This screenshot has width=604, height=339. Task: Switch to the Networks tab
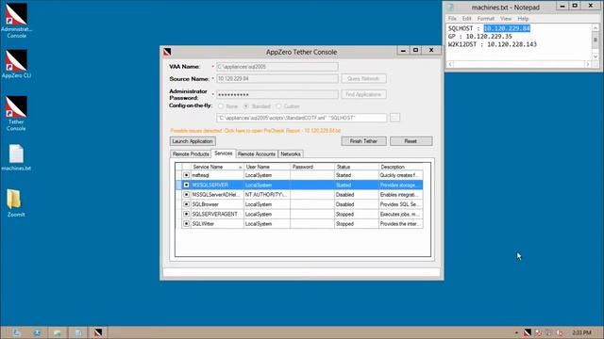tap(291, 153)
